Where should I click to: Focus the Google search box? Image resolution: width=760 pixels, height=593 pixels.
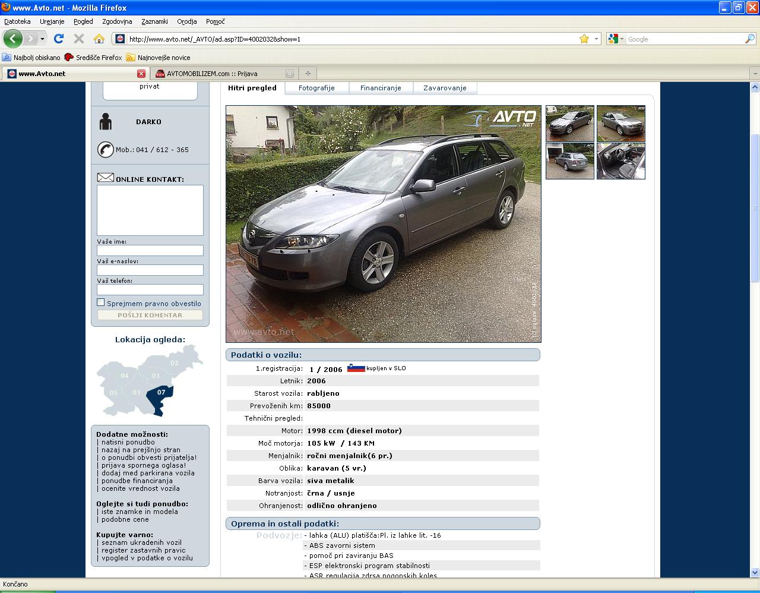[x=685, y=39]
